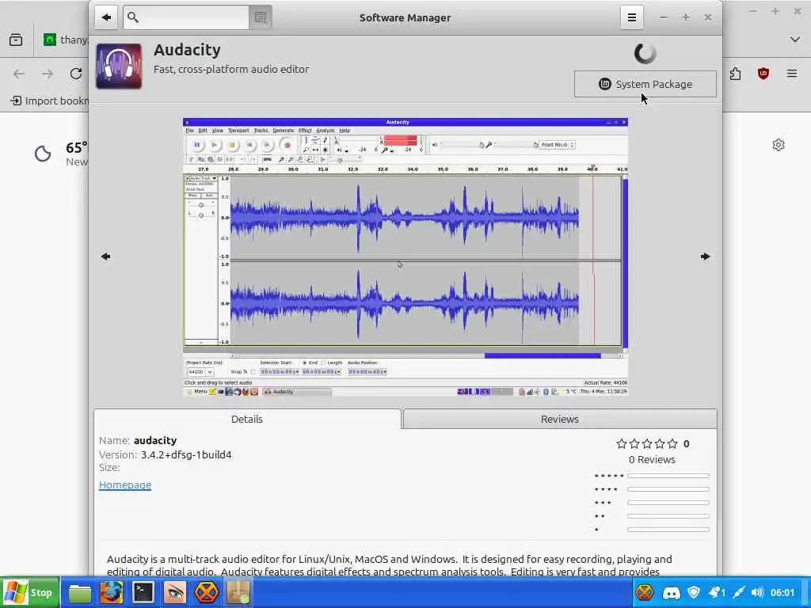Go back using the Software Manager back arrow
Image resolution: width=811 pixels, height=608 pixels.
point(107,17)
